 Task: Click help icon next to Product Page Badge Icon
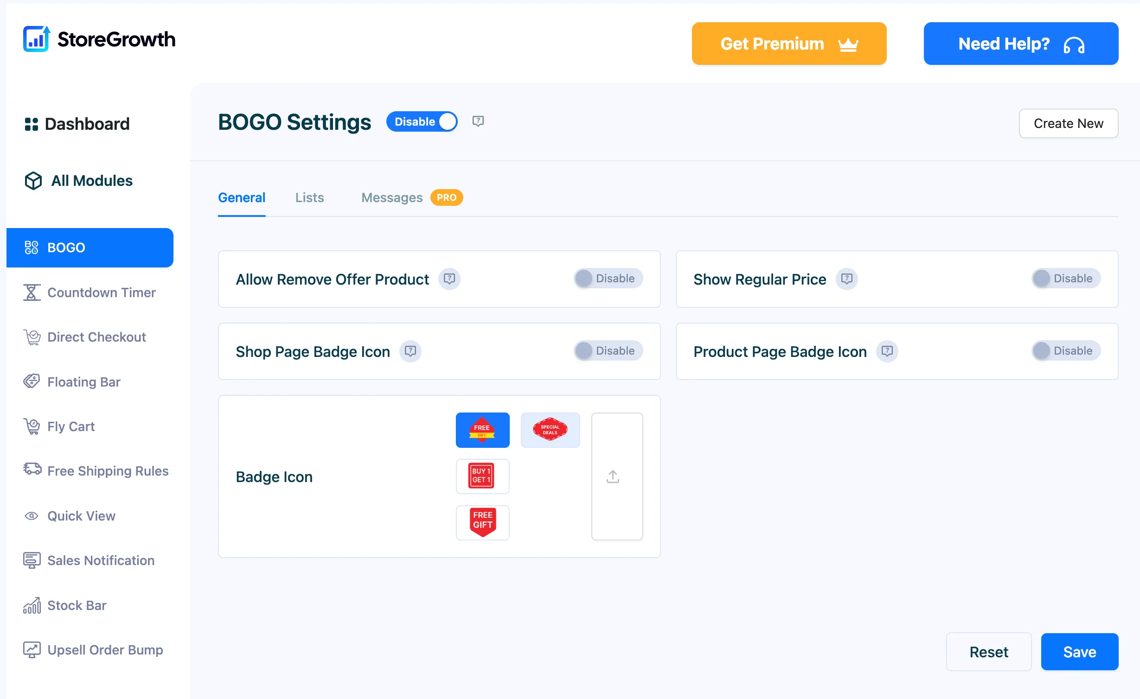click(887, 351)
